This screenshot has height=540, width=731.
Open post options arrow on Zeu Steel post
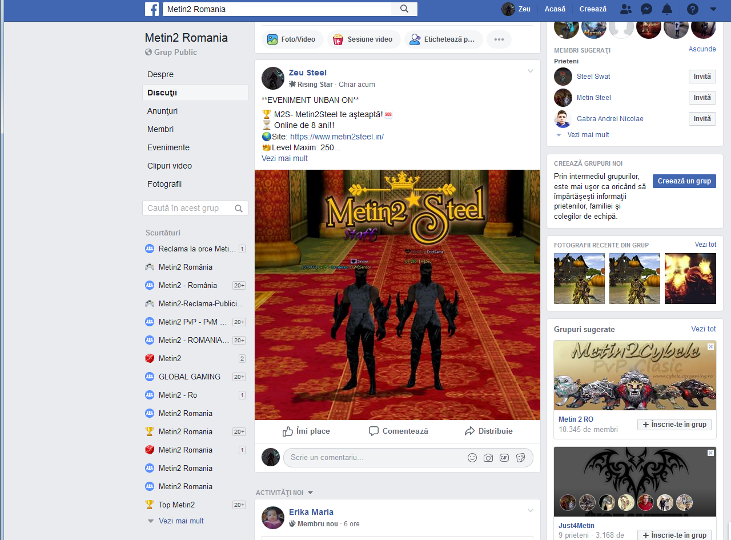click(531, 71)
